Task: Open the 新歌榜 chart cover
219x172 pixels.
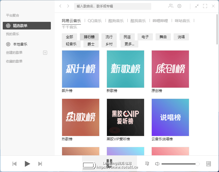Action: [125, 69]
